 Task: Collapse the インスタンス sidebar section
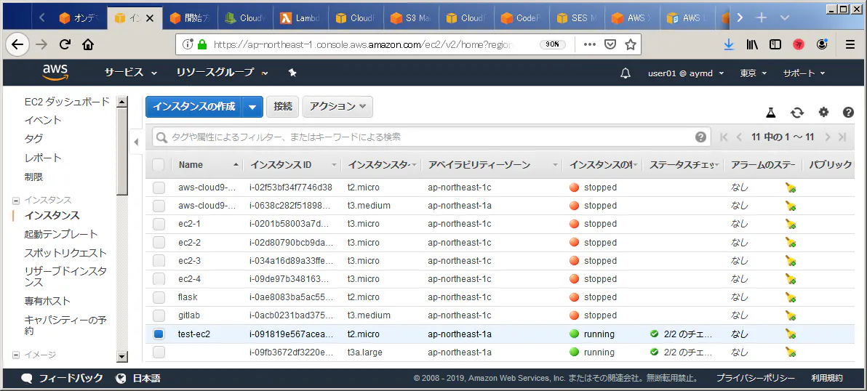(15, 201)
